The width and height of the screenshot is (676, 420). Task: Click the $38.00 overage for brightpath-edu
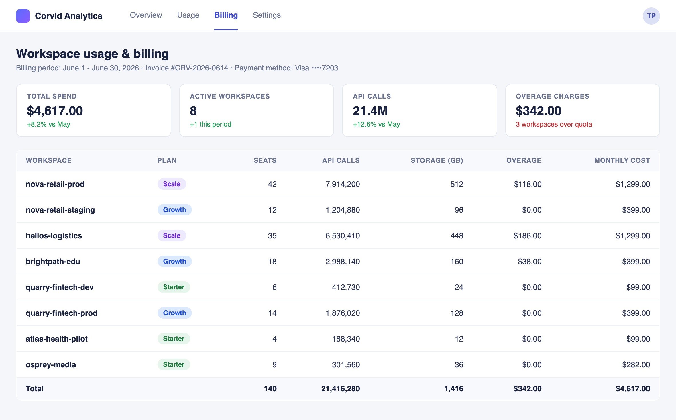(x=530, y=261)
